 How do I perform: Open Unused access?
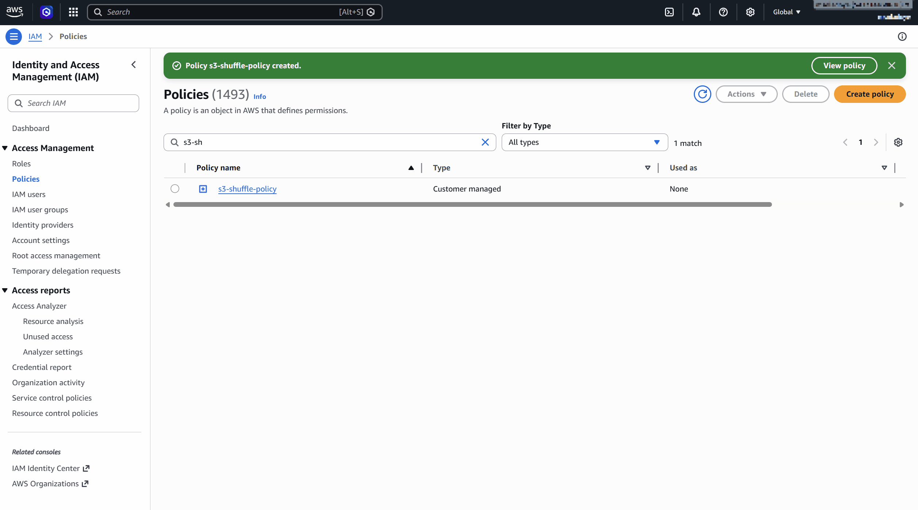pos(48,337)
